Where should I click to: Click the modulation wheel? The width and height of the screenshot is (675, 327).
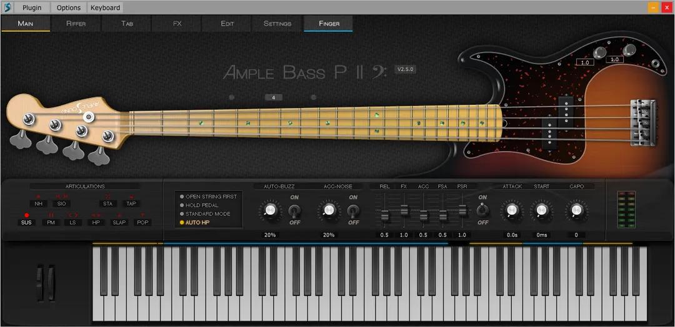click(x=51, y=283)
